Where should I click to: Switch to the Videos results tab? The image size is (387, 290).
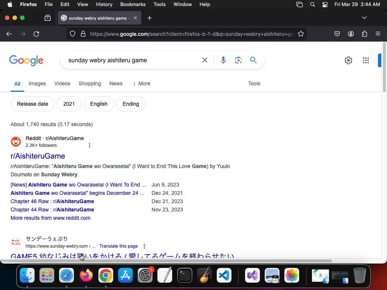pos(62,83)
